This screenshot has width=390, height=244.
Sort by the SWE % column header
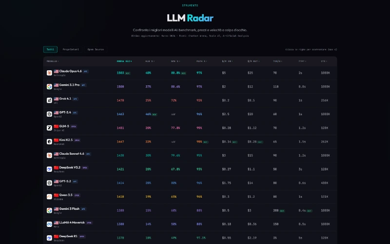point(175,61)
